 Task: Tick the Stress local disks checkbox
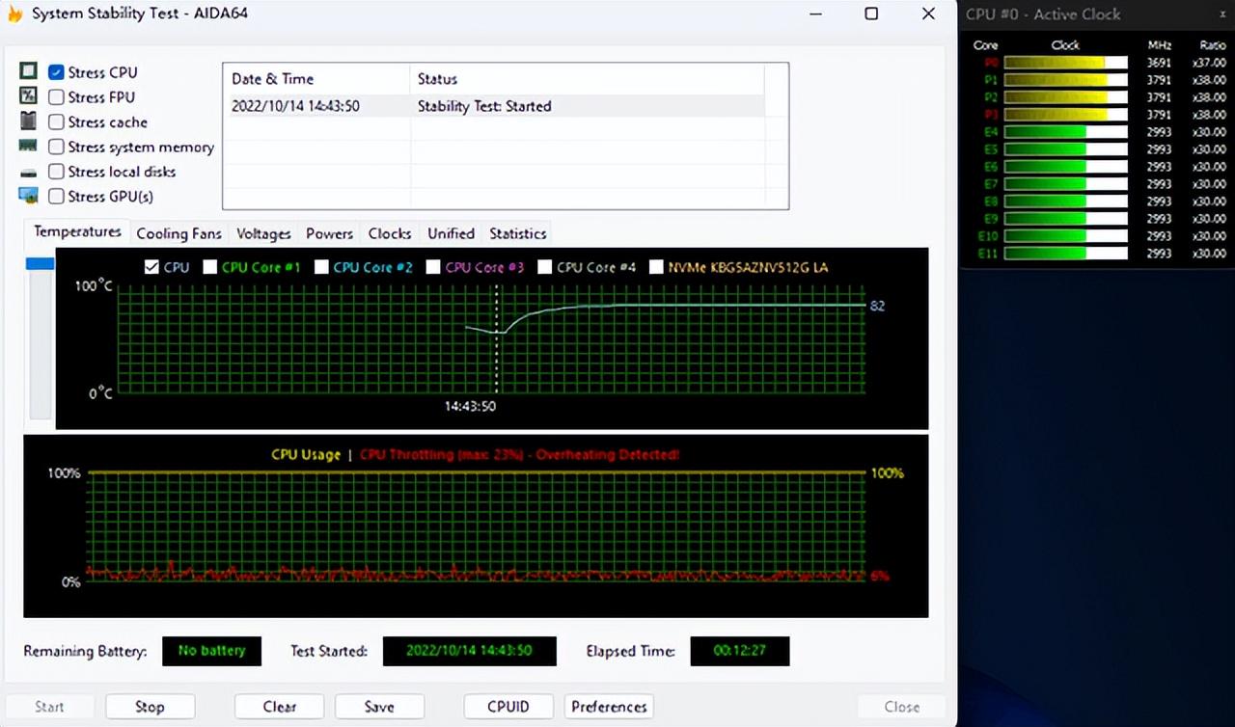click(x=56, y=172)
